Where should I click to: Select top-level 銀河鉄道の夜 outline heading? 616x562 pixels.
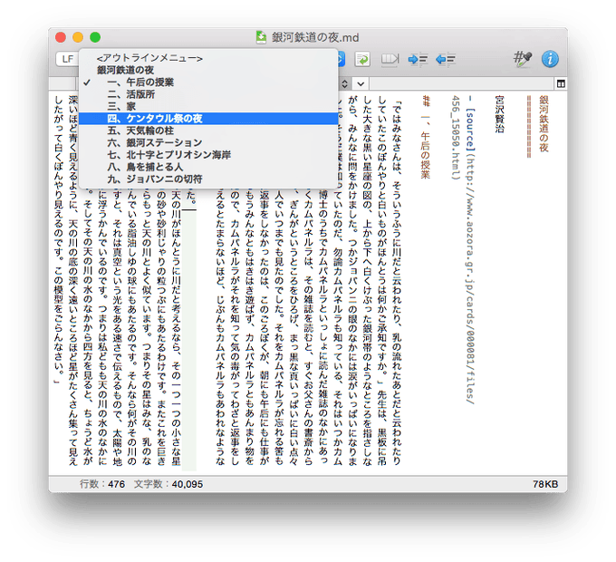[x=208, y=70]
